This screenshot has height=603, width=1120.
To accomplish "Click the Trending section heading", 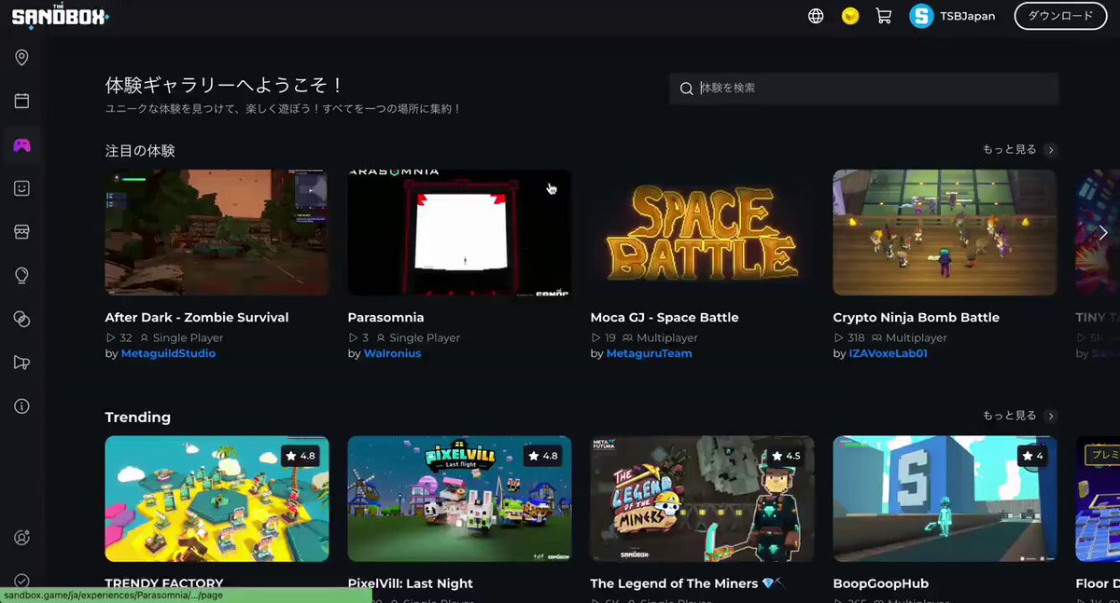I will tap(138, 417).
